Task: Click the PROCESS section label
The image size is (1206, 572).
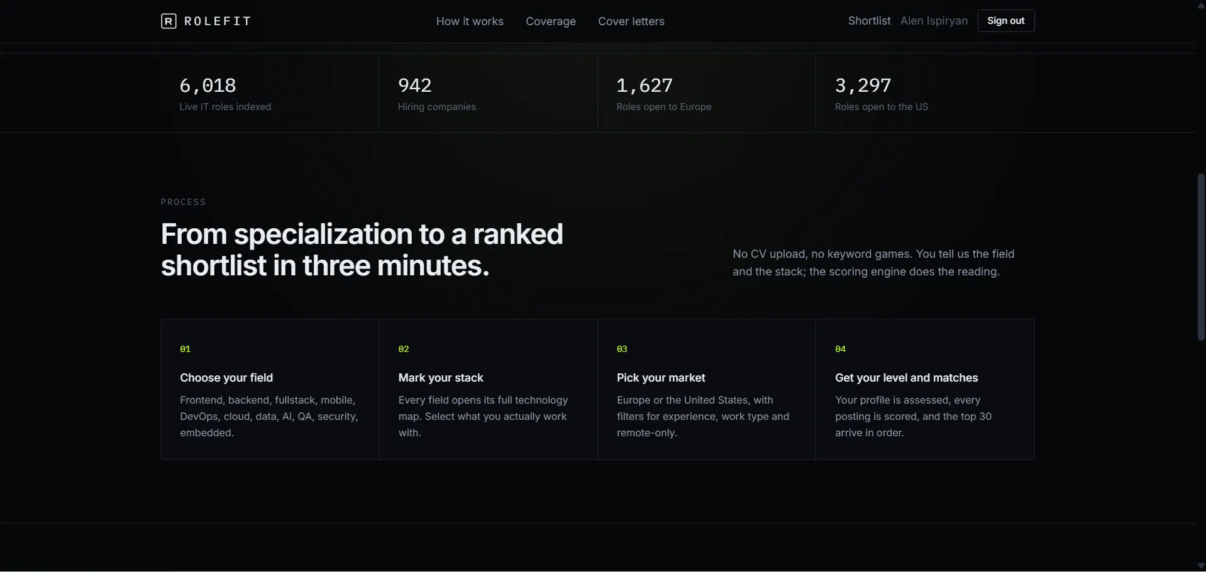Action: 183,202
